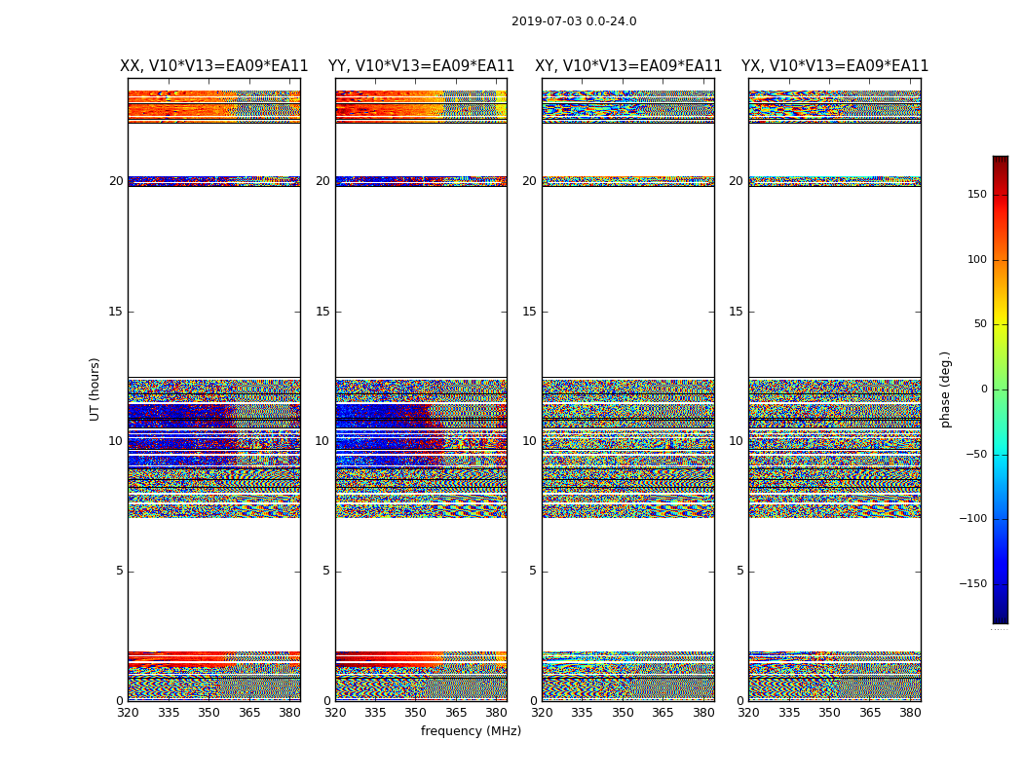Click the 50 tick label on colorbar
The height and width of the screenshot is (779, 1023).
point(980,324)
